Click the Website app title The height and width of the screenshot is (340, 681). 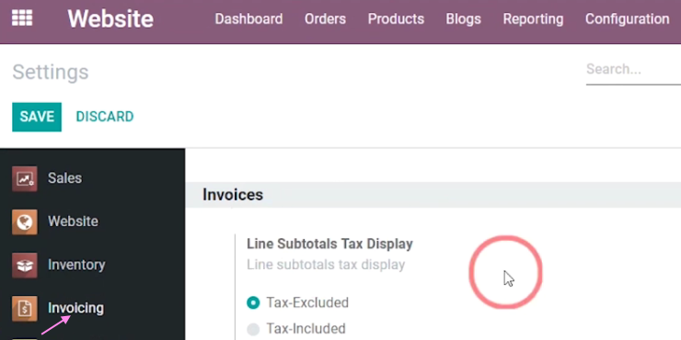pyautogui.click(x=110, y=19)
